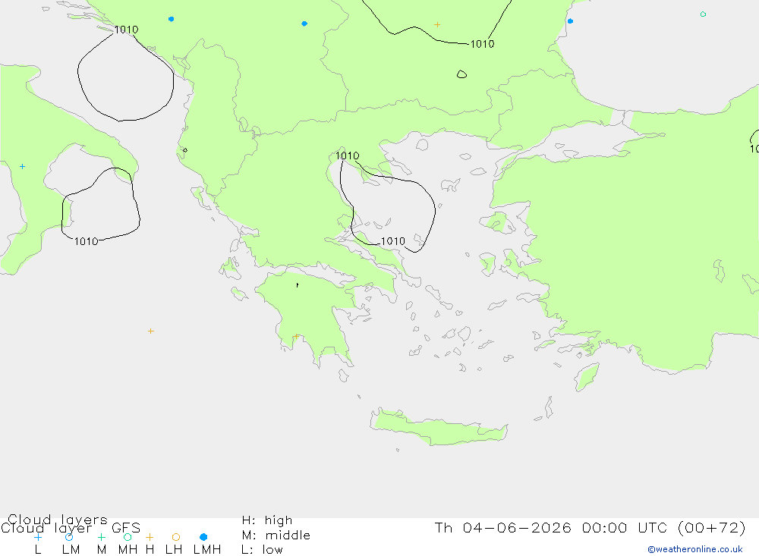Click the 'MH' legend label text
This screenshot has height=556, width=759.
click(x=128, y=550)
